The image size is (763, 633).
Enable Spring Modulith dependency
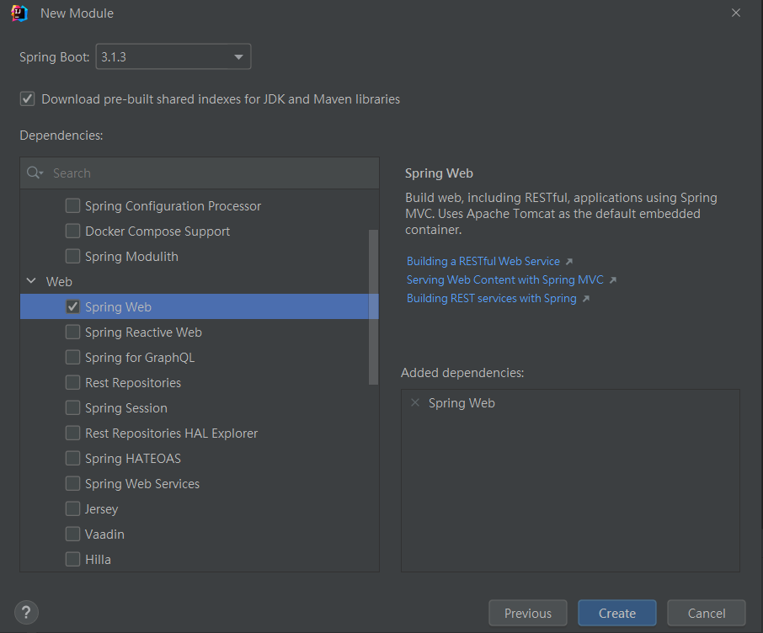tap(72, 256)
